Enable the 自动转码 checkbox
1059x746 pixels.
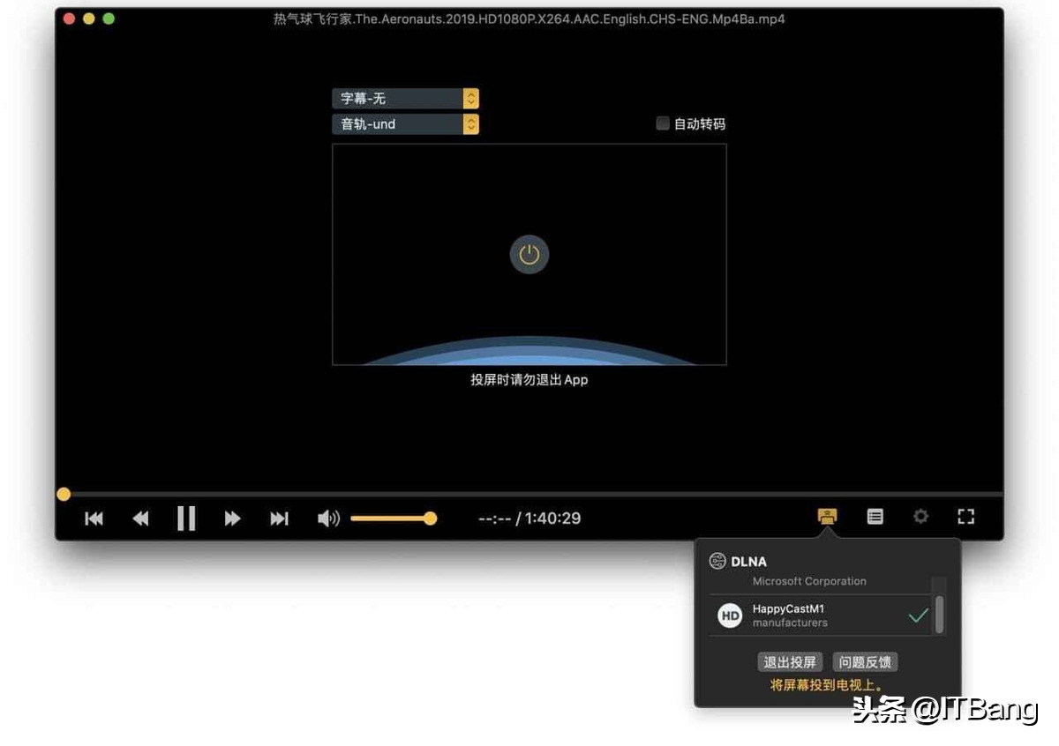663,124
